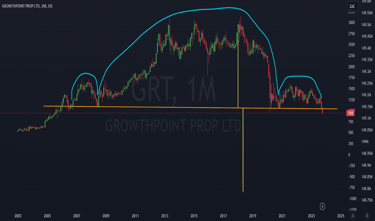Click the lightning bolt icon
This screenshot has width=375, height=221.
322,206
